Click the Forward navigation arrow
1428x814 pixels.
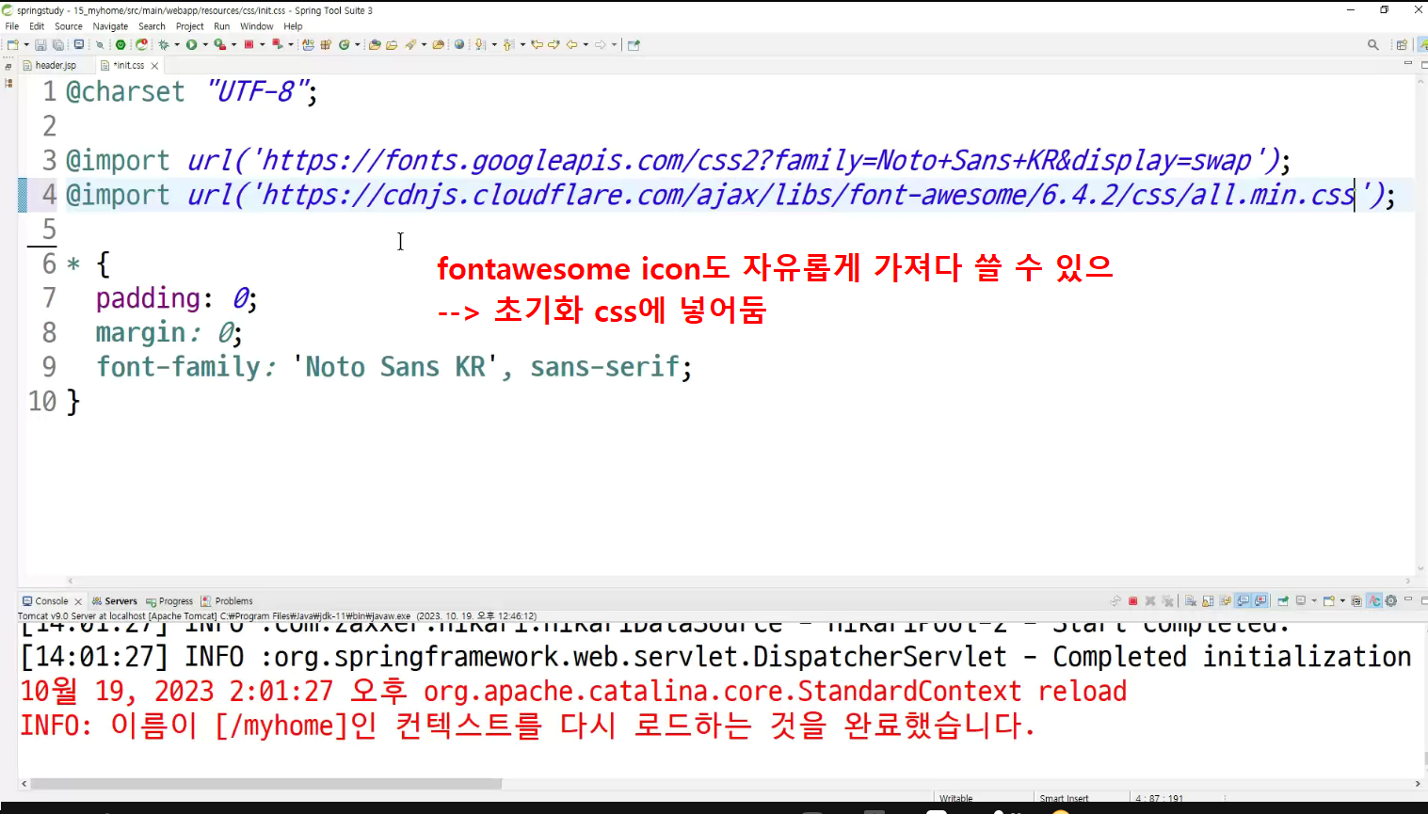coord(600,44)
